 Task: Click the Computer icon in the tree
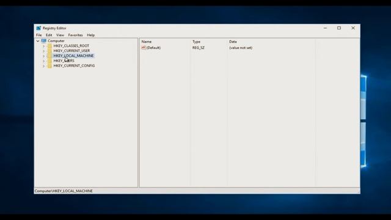43,41
